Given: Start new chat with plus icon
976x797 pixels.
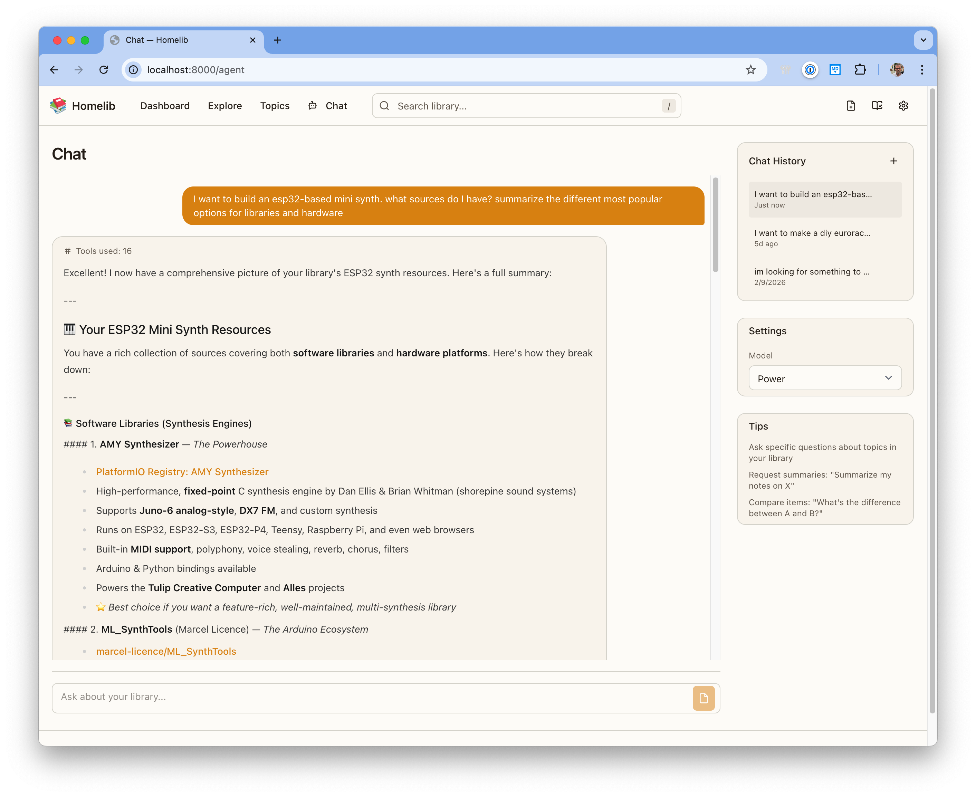Looking at the screenshot, I should 893,161.
